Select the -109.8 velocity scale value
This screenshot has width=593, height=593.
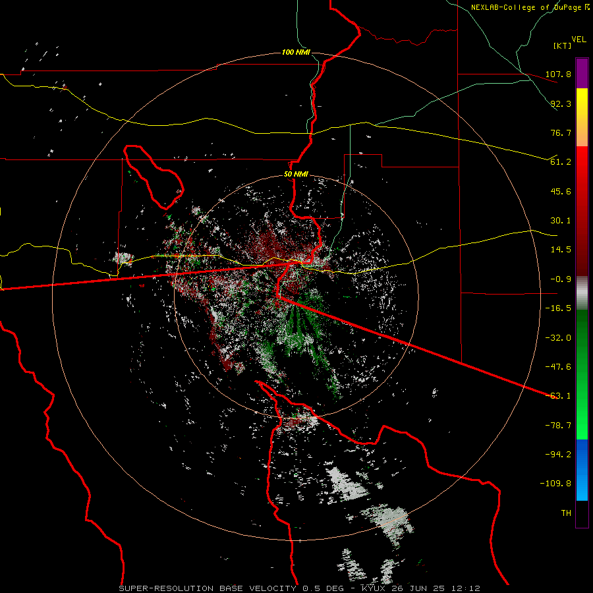pyautogui.click(x=556, y=484)
